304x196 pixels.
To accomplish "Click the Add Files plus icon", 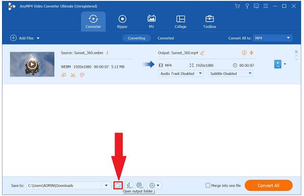I will coord(13,38).
